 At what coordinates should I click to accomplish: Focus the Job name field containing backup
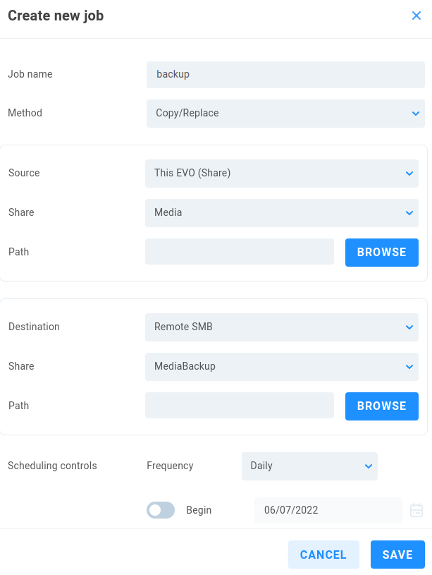click(285, 75)
